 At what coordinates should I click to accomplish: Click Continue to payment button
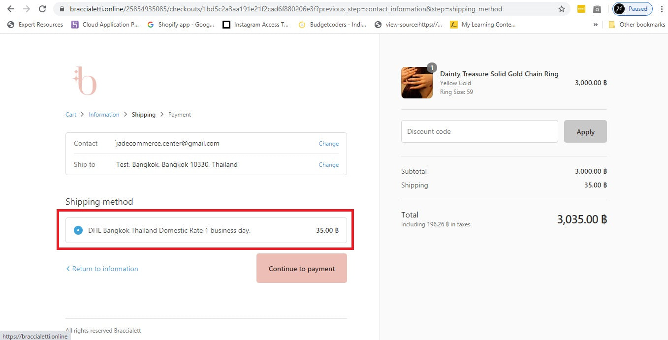[x=301, y=269]
